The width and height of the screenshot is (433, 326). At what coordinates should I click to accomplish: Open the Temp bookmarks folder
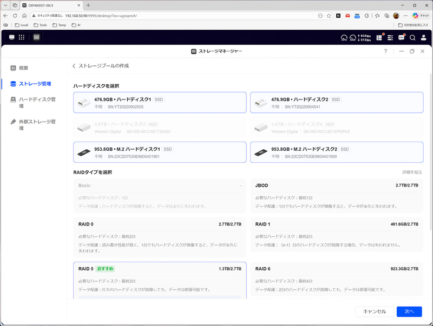pyautogui.click(x=60, y=25)
